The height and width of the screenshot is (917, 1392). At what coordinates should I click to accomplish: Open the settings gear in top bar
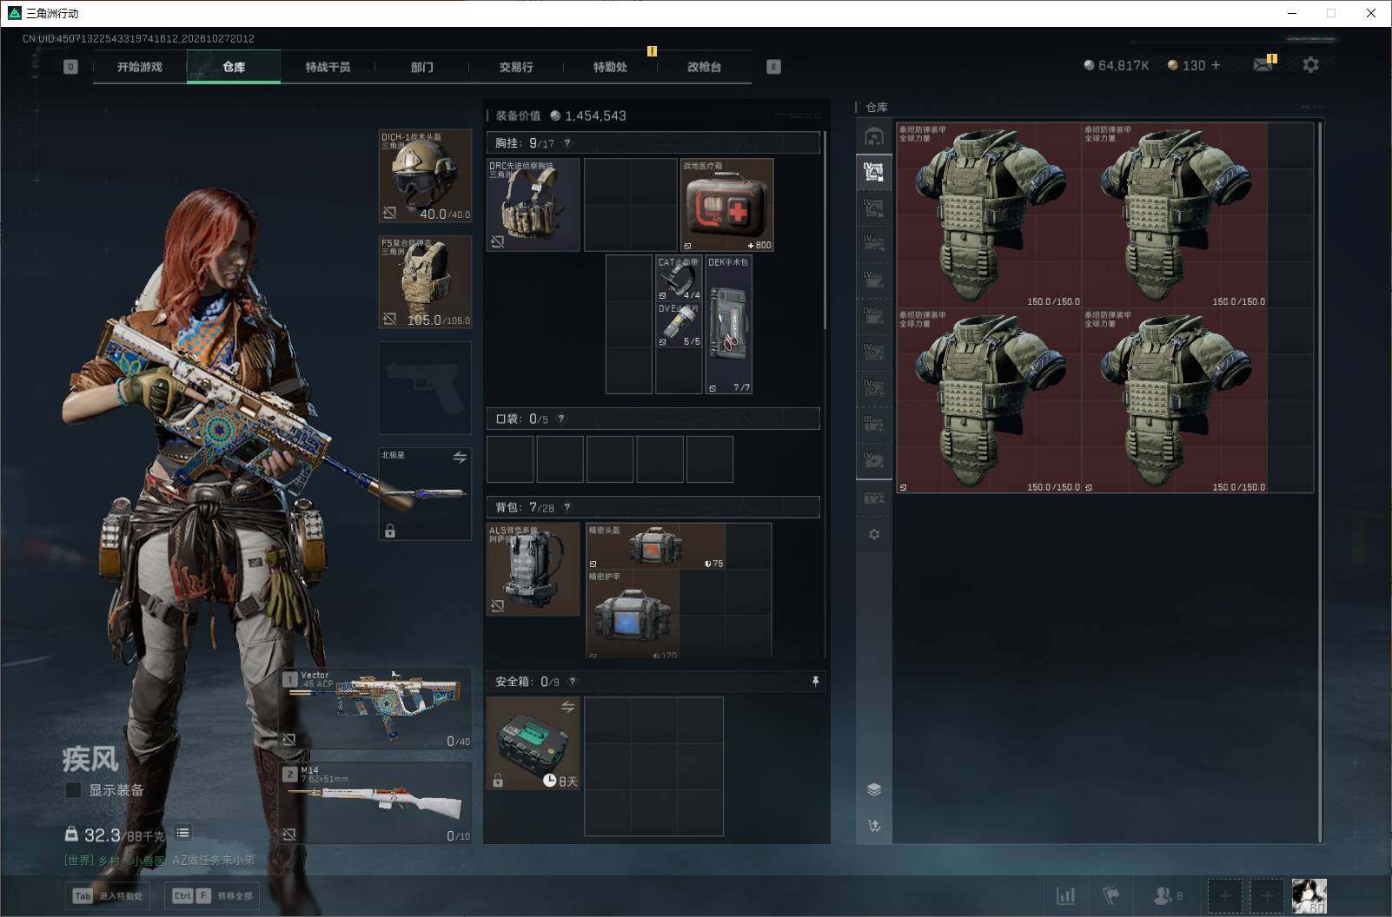tap(1310, 65)
